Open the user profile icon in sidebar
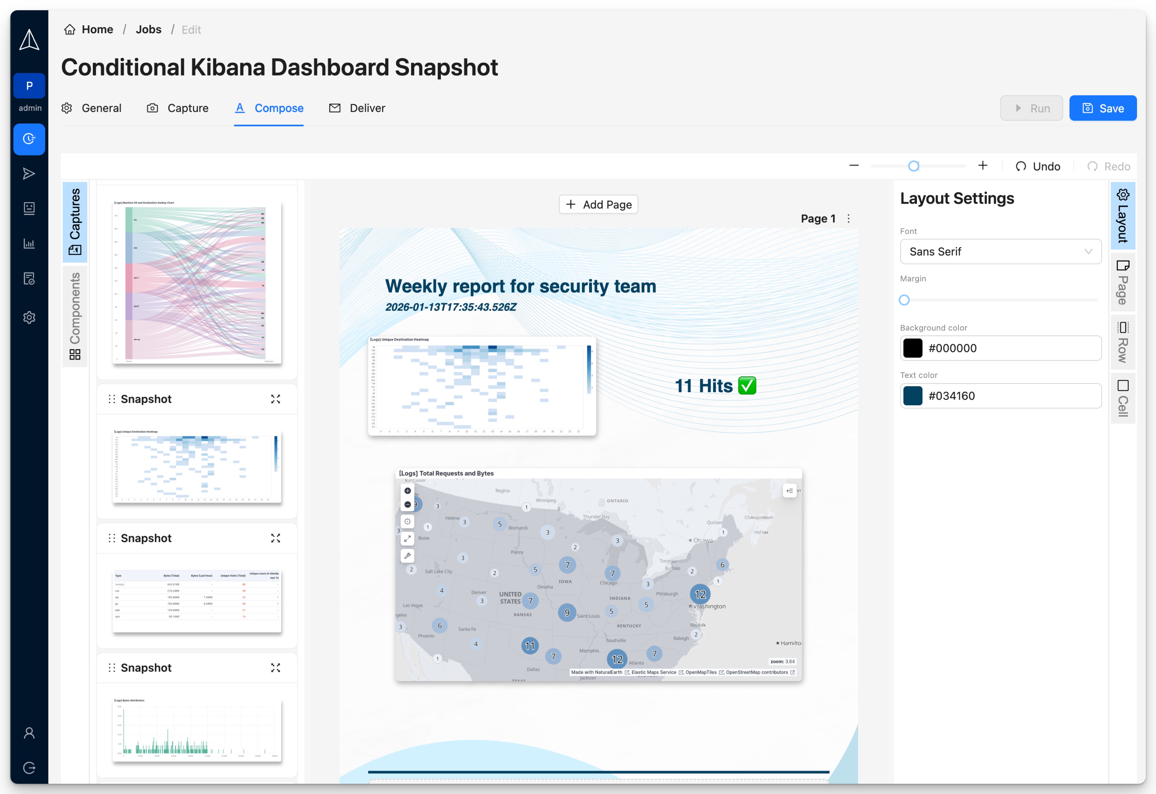This screenshot has width=1156, height=794. (x=29, y=733)
